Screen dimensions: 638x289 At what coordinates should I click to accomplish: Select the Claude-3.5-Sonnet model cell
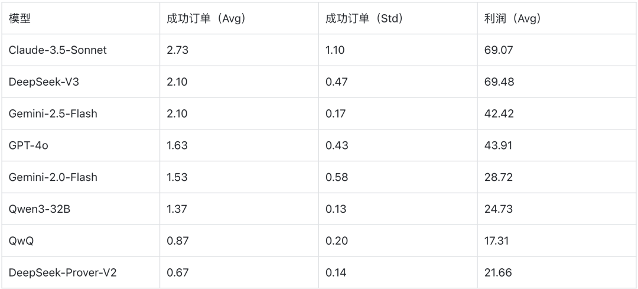58,50
